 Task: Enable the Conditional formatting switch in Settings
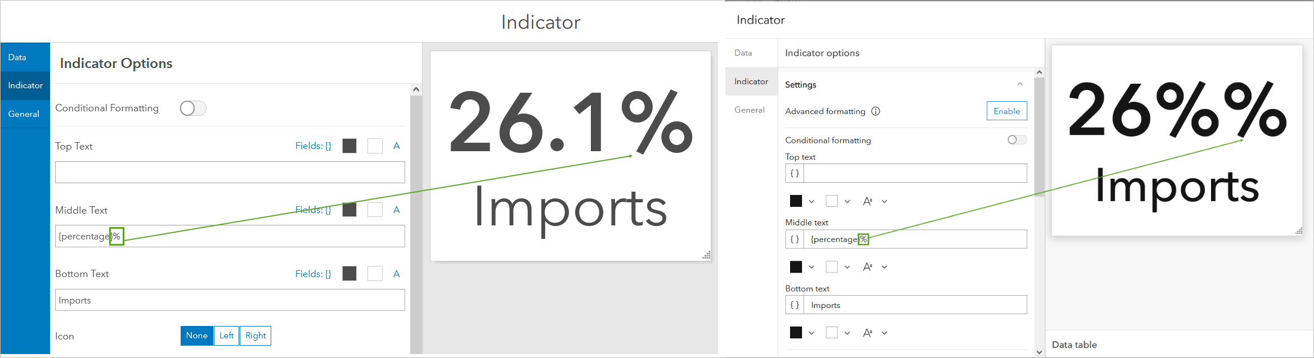[x=1017, y=140]
